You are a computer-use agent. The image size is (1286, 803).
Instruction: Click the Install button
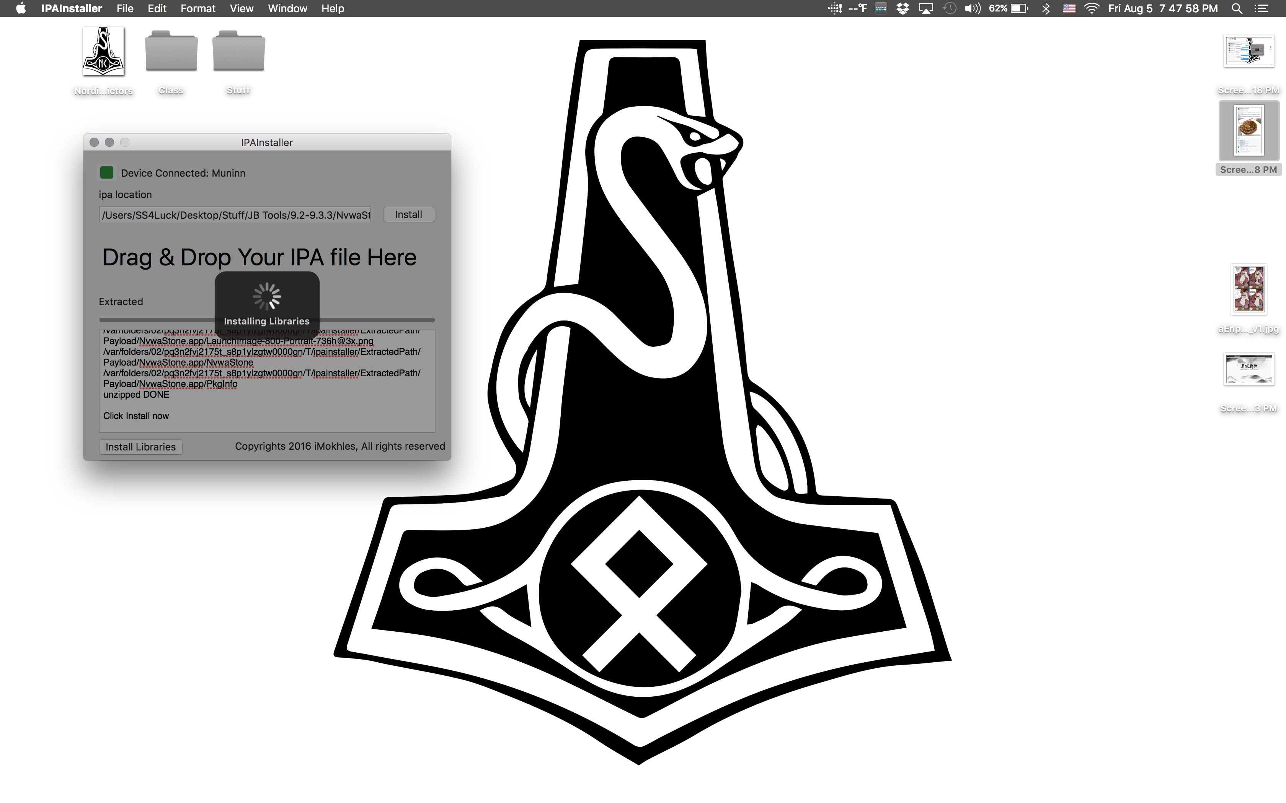point(409,215)
